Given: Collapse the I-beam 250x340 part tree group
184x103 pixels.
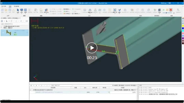Looking at the screenshot, I should click(x=1, y=27).
